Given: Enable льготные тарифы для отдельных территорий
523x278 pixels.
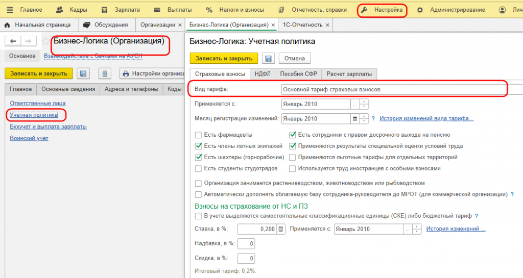Looking at the screenshot, I should point(293,157).
